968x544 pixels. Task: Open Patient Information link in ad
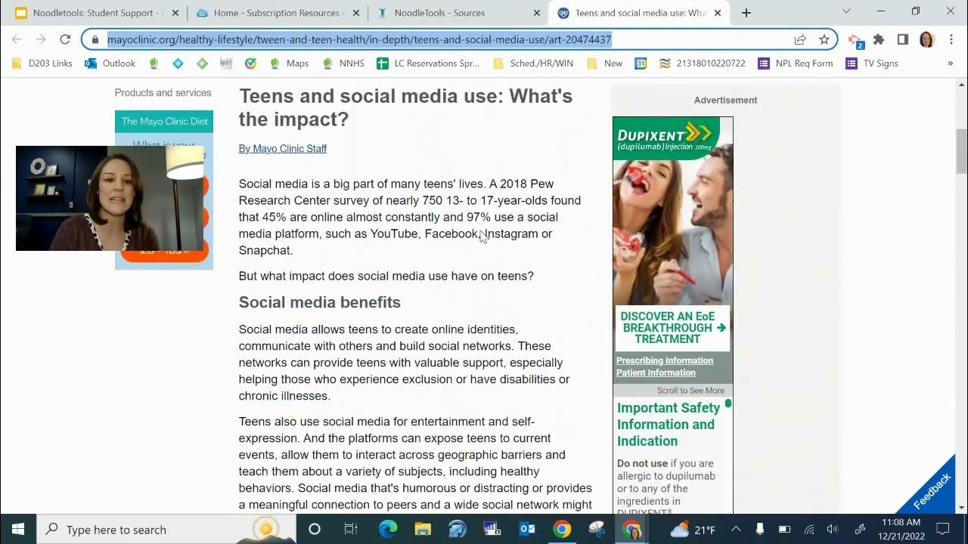(656, 372)
